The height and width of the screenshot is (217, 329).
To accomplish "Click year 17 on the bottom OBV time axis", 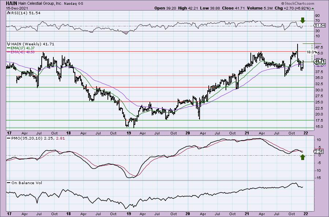I will pos(9,214).
